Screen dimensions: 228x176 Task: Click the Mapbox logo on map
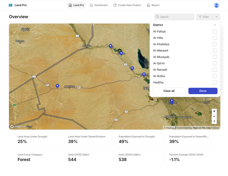(x=18, y=127)
